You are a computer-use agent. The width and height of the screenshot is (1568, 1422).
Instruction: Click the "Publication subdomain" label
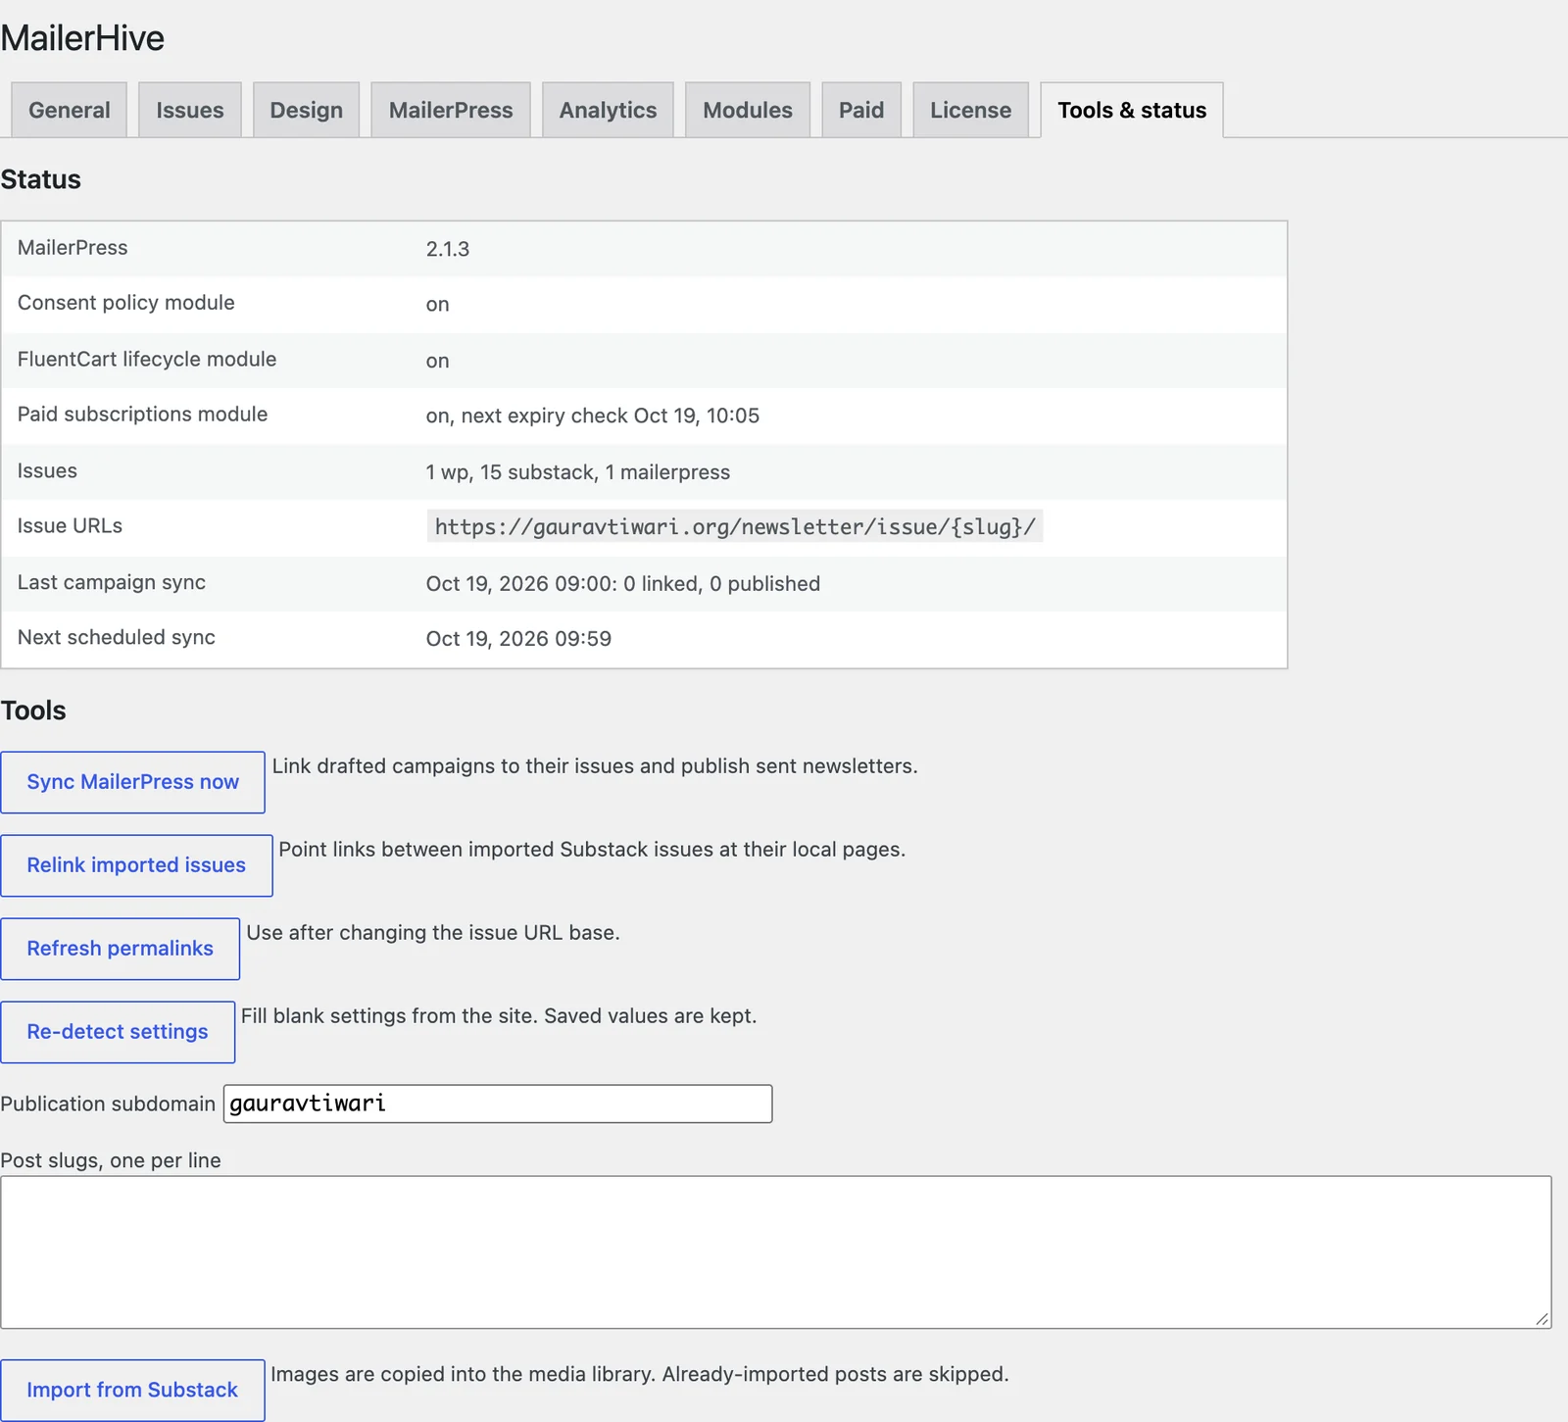click(x=108, y=1103)
